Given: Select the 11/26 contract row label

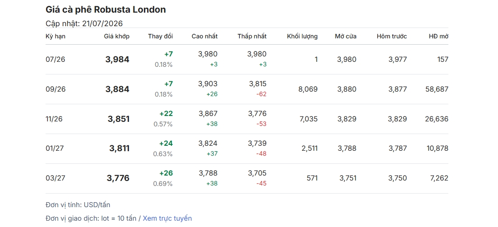Looking at the screenshot, I should [x=54, y=119].
